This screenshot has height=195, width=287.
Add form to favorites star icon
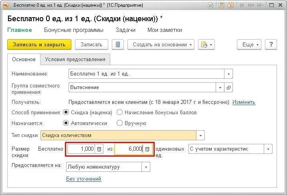pyautogui.click(x=210, y=5)
